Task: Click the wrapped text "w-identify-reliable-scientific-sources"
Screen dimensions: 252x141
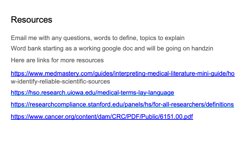Action: pos(60,82)
